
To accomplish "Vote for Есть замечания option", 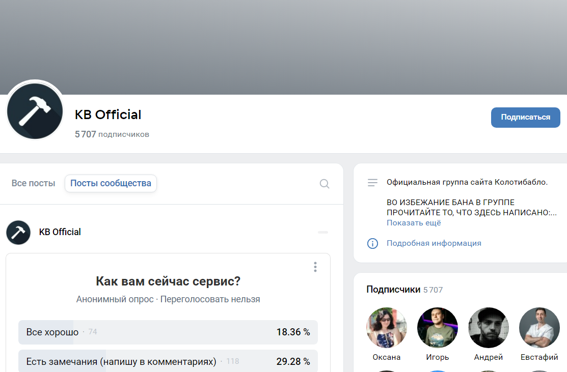I will pos(168,361).
